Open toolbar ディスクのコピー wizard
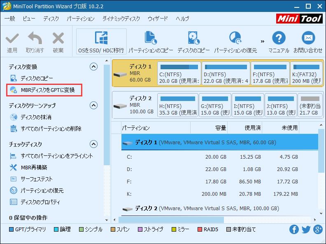Image resolution: width=326 pixels, height=244 pixels. pyautogui.click(x=193, y=42)
